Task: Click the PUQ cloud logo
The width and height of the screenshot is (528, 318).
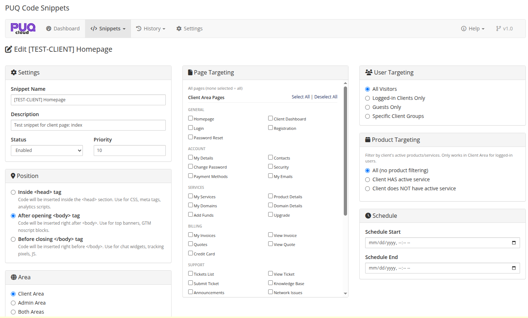Action: [22, 29]
